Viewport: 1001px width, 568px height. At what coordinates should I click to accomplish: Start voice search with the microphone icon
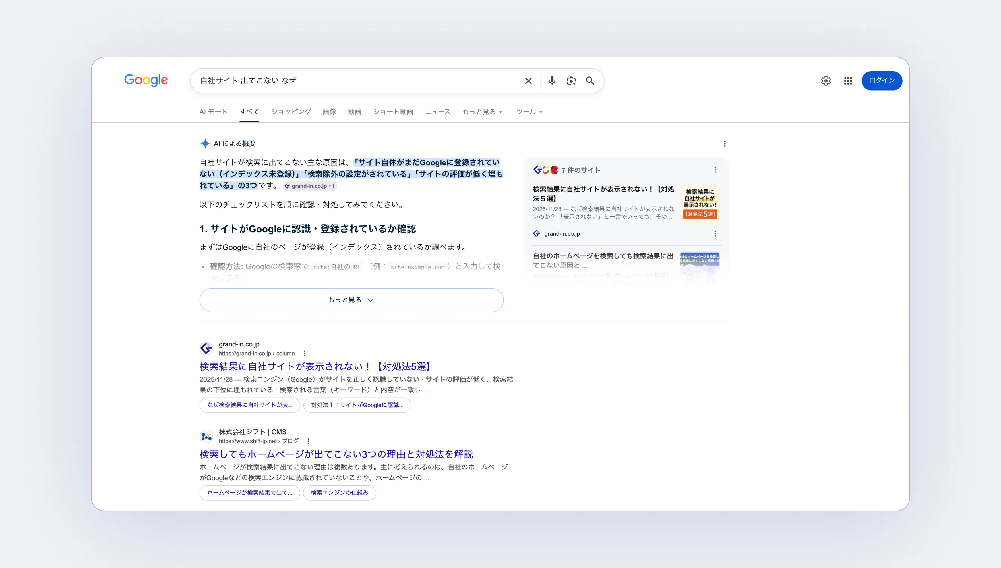click(551, 81)
